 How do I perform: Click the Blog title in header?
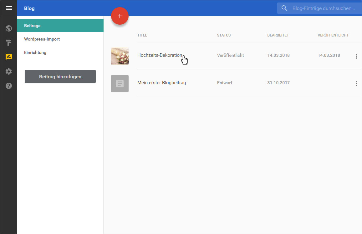click(29, 8)
